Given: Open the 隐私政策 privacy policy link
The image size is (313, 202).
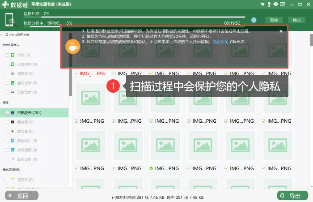Looking at the screenshot, I should point(220,42).
